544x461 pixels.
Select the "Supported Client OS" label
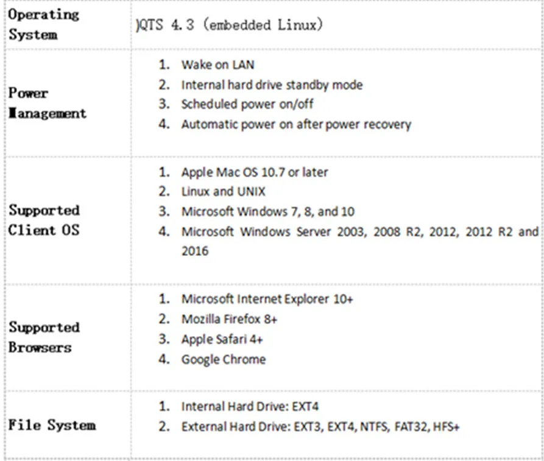tap(44, 220)
